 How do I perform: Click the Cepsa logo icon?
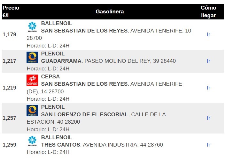(32, 80)
